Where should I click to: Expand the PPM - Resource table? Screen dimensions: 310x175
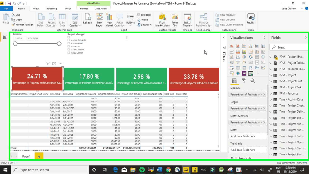[x=271, y=93]
